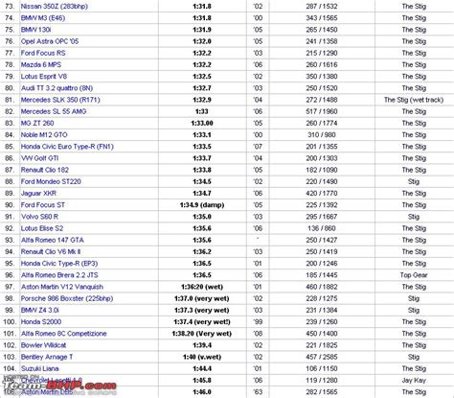Click the lap time 1:45.8
Viewport: 454px width, 398px height.
[202, 381]
